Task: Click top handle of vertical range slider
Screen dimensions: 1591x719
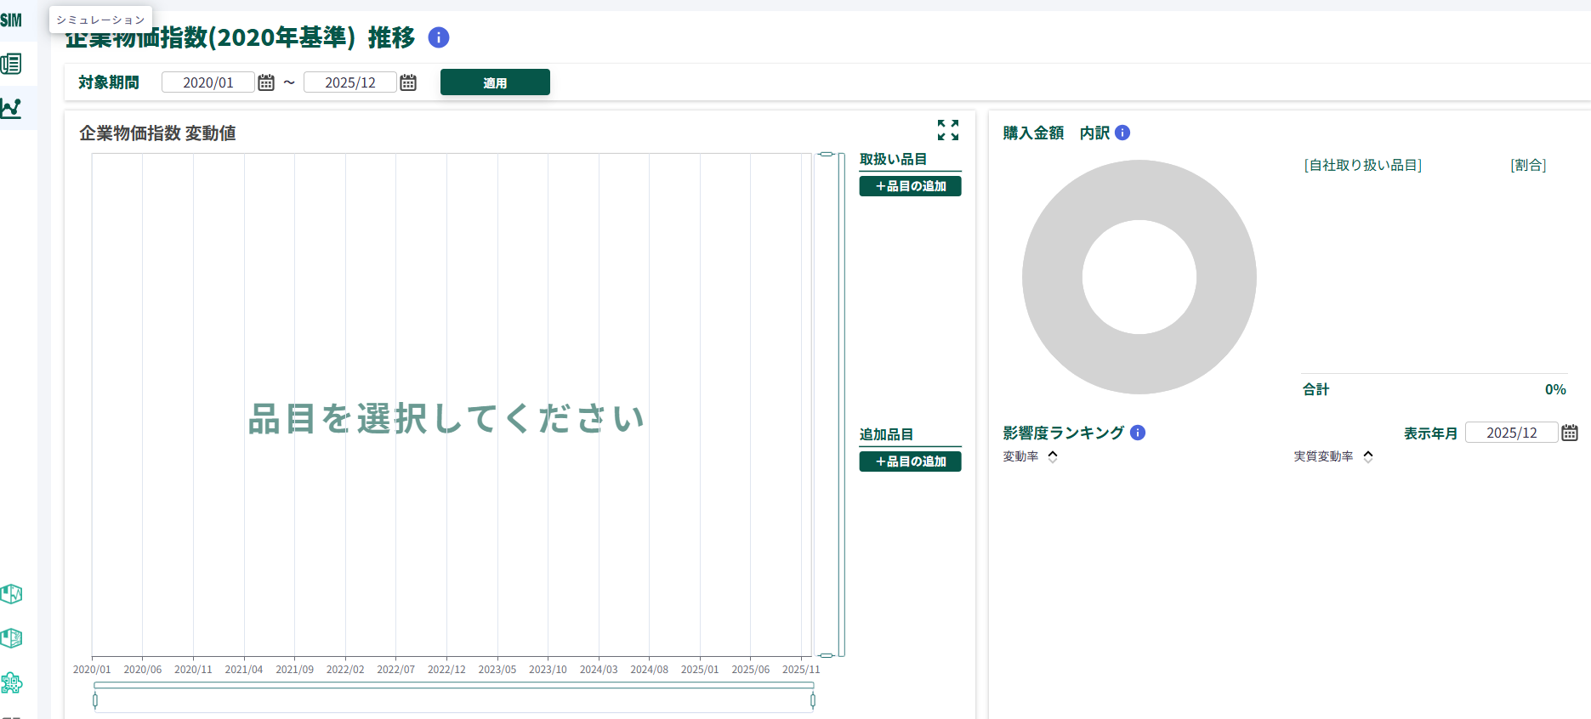Action: (826, 154)
